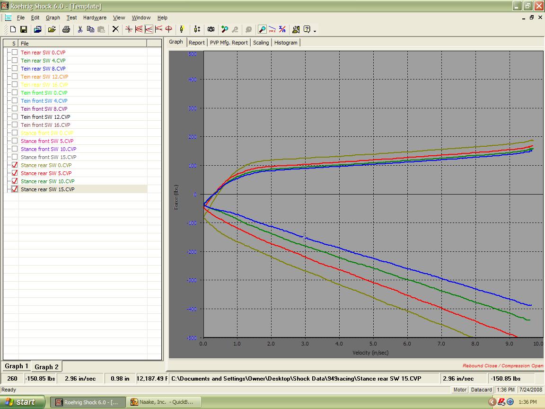Click Naake, Inc. QuickBooks taskbar button
545x409 pixels.
click(165, 402)
